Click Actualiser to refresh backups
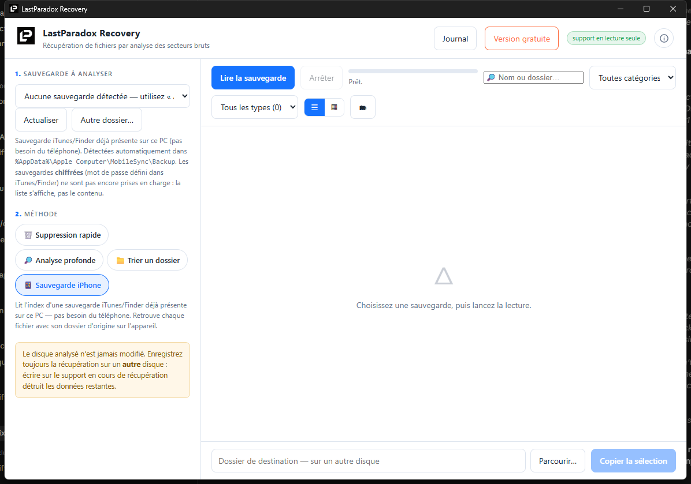691x484 pixels. click(x=41, y=120)
